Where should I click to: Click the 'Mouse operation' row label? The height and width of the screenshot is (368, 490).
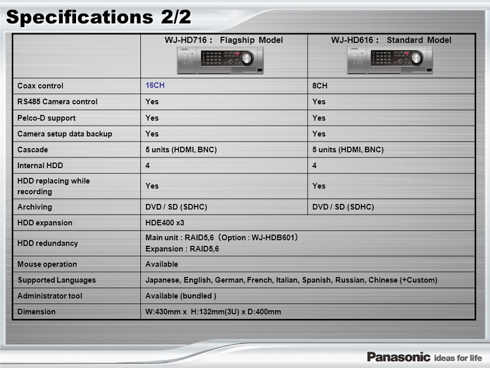47,264
